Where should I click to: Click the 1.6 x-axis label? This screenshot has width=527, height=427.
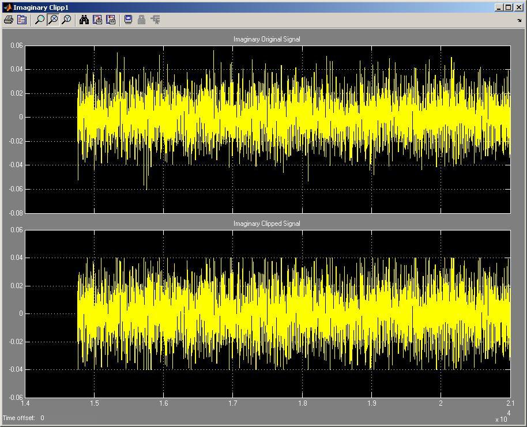tap(164, 403)
